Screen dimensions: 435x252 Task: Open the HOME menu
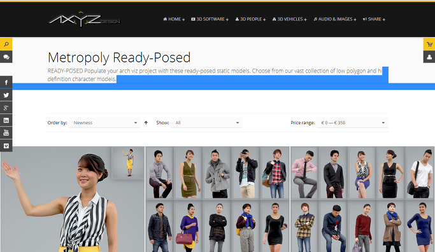(x=174, y=19)
